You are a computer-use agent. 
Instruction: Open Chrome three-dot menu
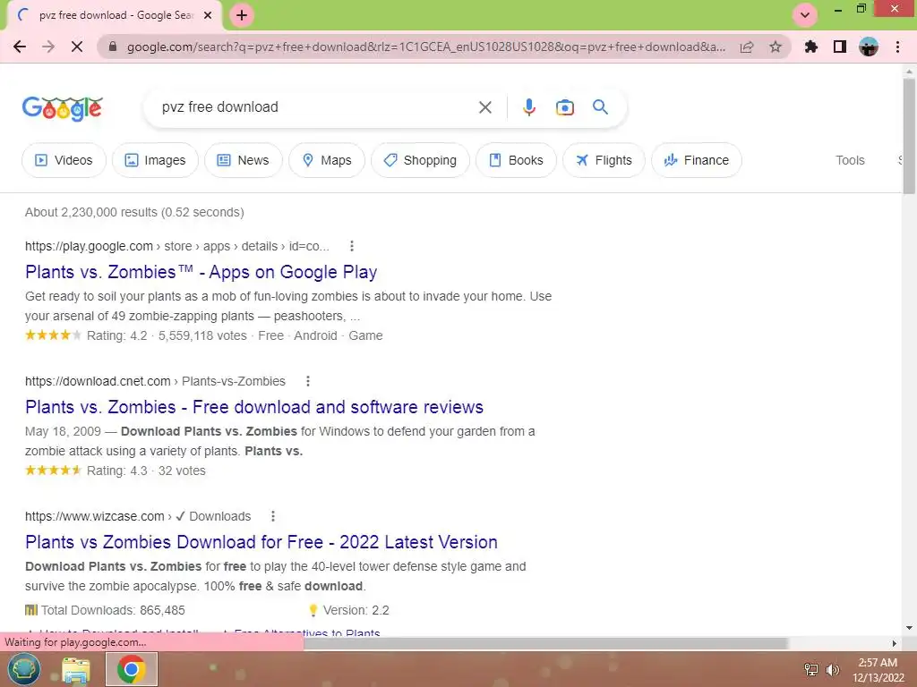897,47
